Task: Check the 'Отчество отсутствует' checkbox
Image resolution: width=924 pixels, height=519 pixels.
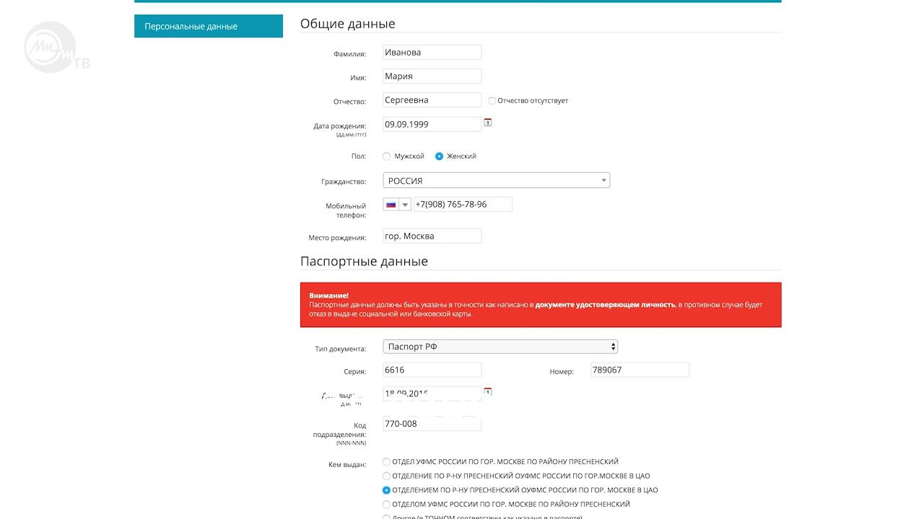Action: coord(492,101)
